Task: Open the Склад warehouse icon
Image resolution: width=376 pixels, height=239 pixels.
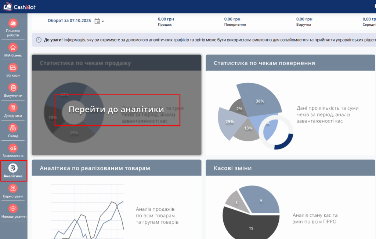Action: coord(13,128)
